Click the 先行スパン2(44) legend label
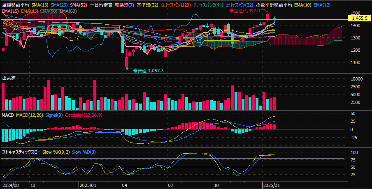The height and width of the screenshot is (189, 372). 208,5
